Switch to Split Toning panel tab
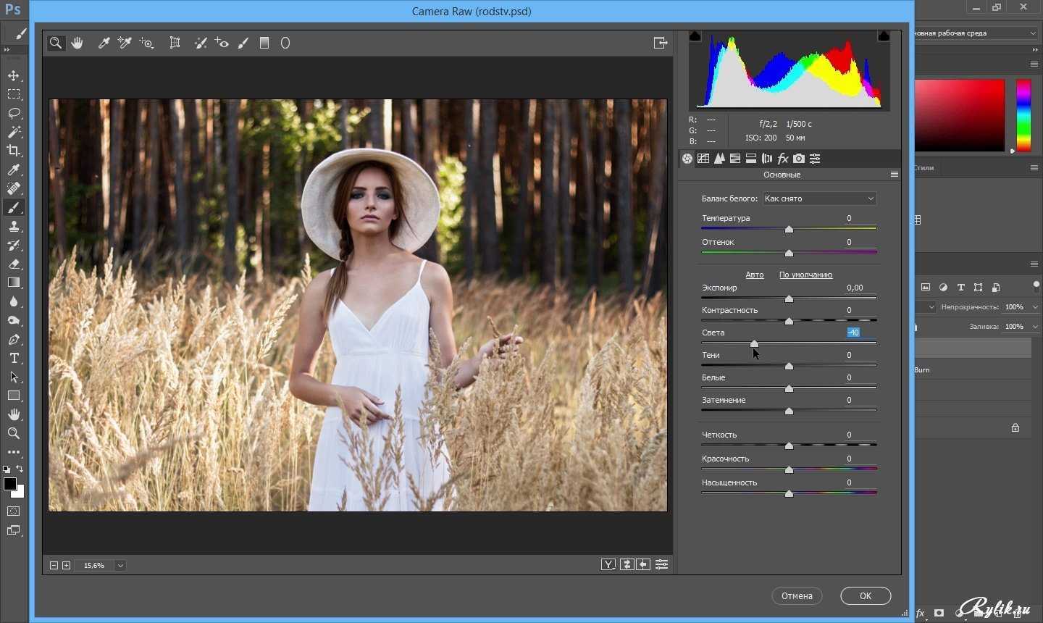Image resolution: width=1043 pixels, height=623 pixels. coord(751,159)
